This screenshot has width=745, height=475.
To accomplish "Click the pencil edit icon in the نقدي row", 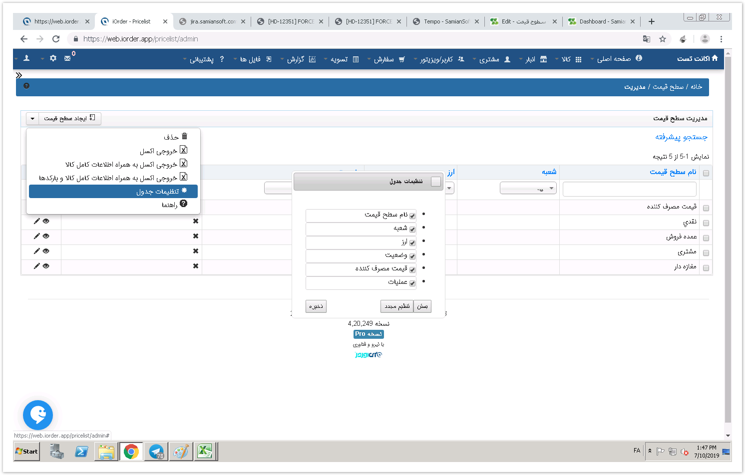I will [36, 222].
